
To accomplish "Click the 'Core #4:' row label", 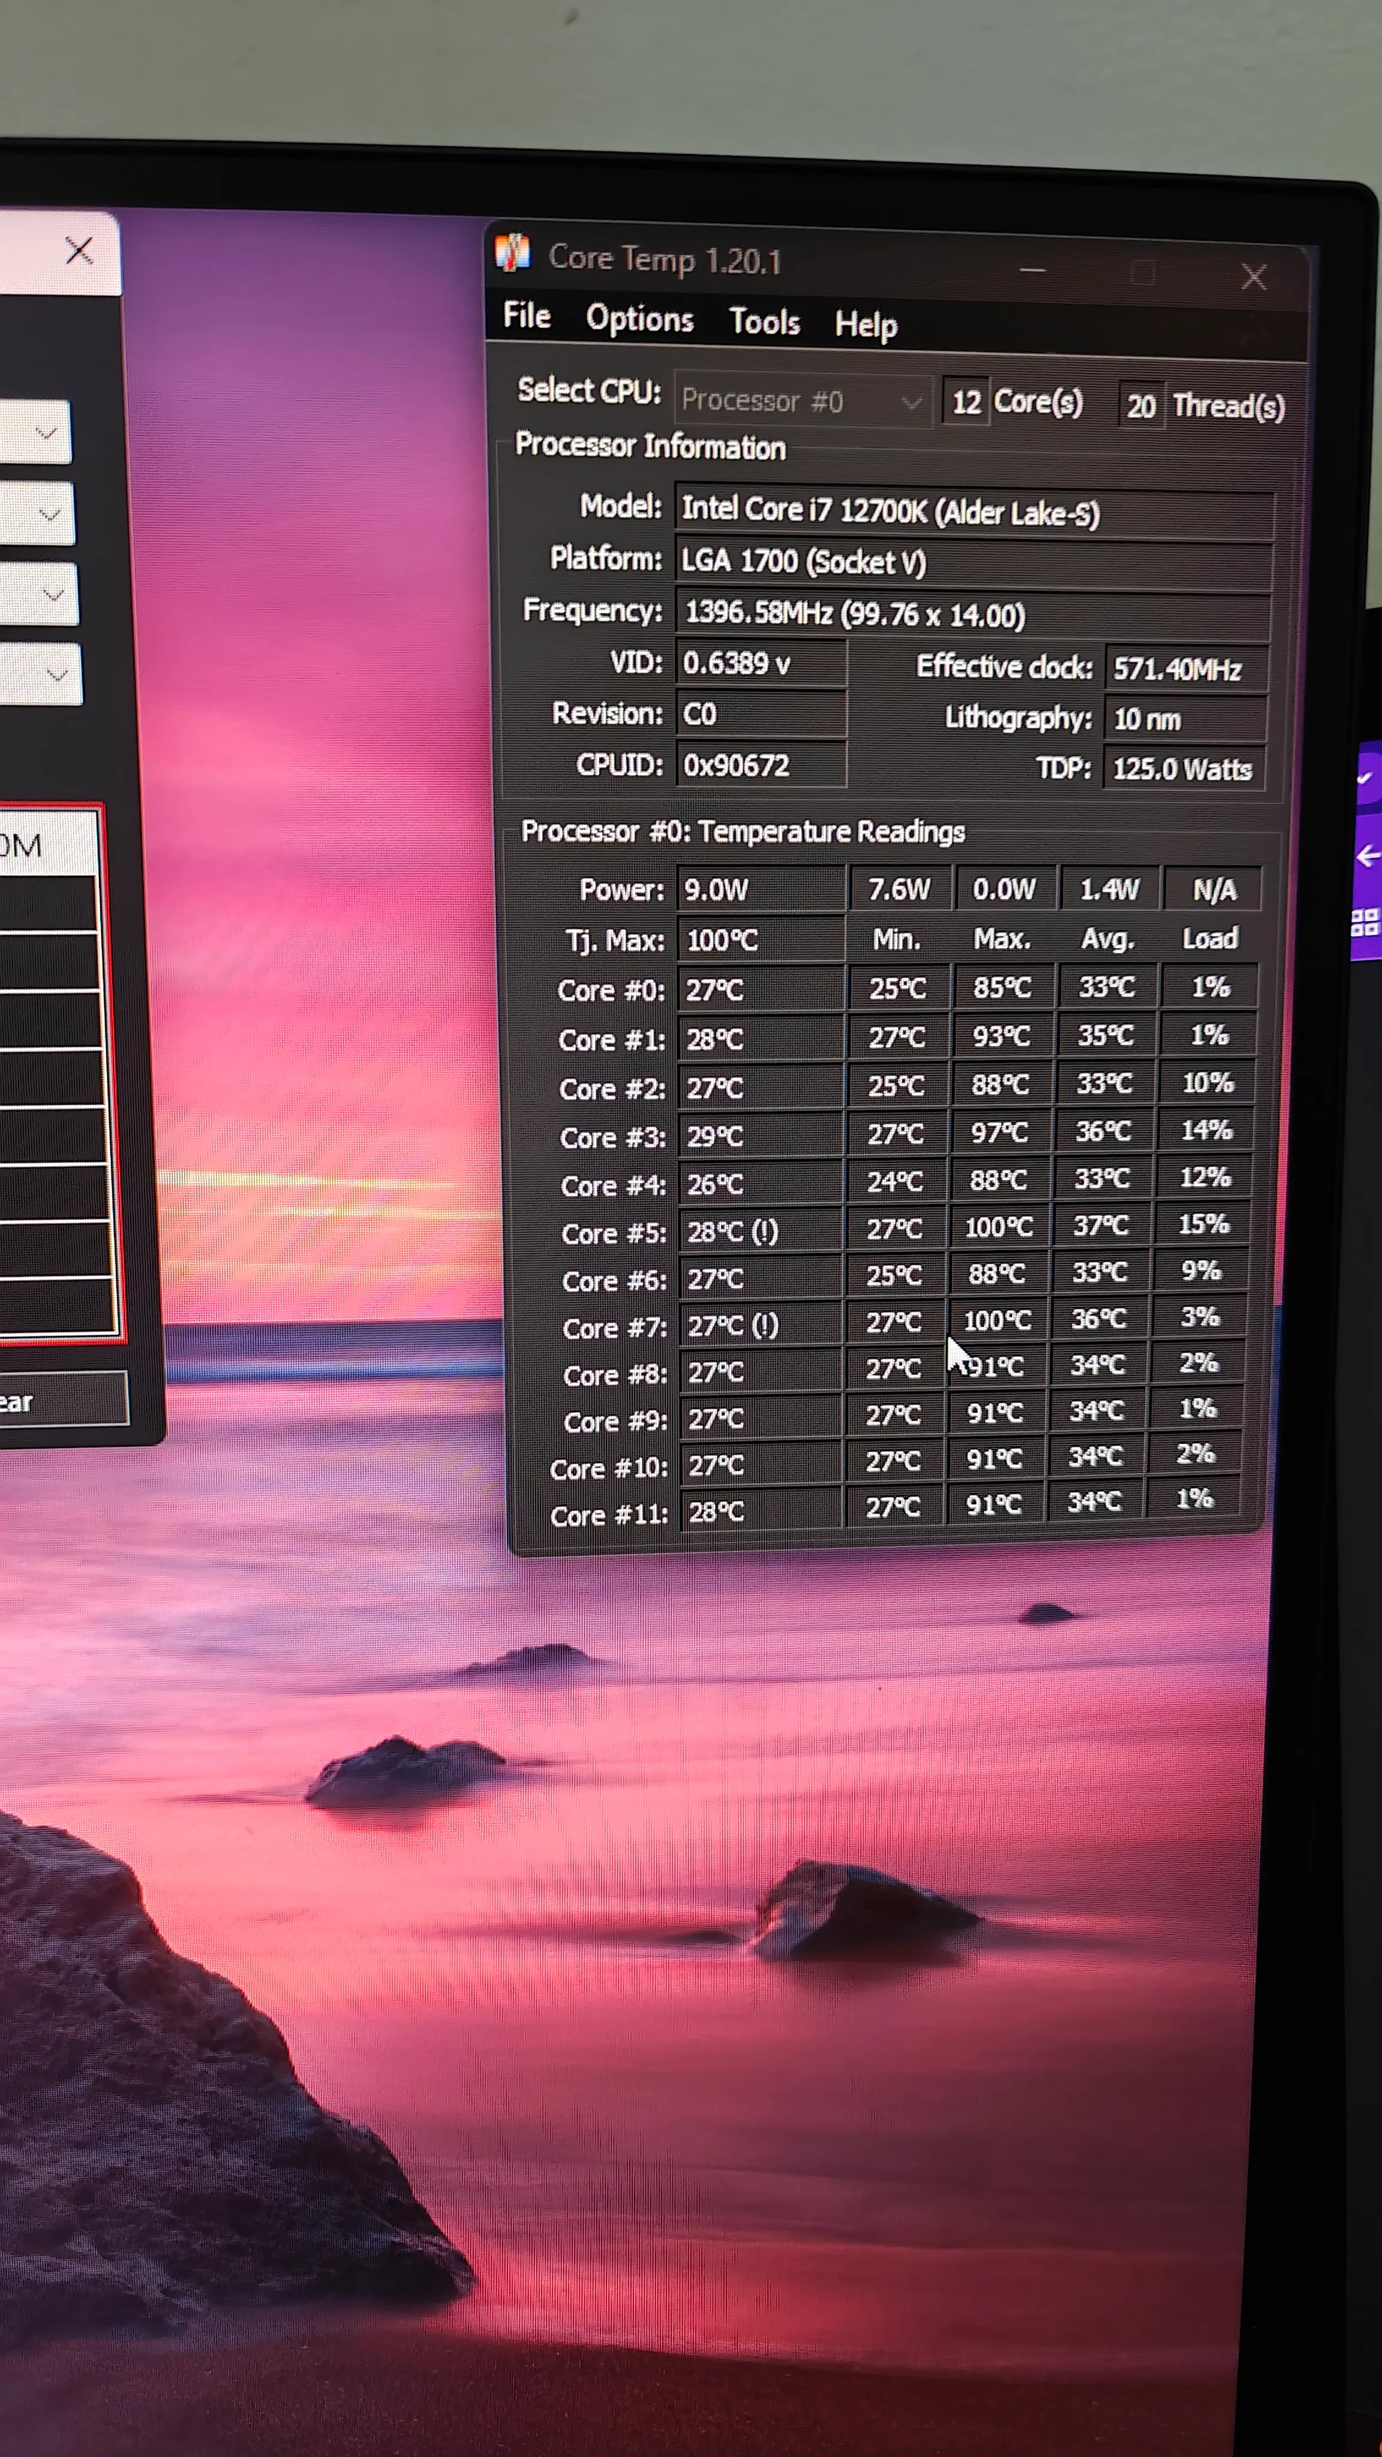I will pyautogui.click(x=613, y=1185).
